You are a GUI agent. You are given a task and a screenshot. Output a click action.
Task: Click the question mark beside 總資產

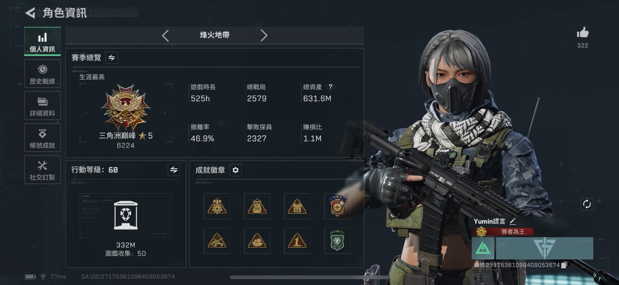tap(331, 87)
